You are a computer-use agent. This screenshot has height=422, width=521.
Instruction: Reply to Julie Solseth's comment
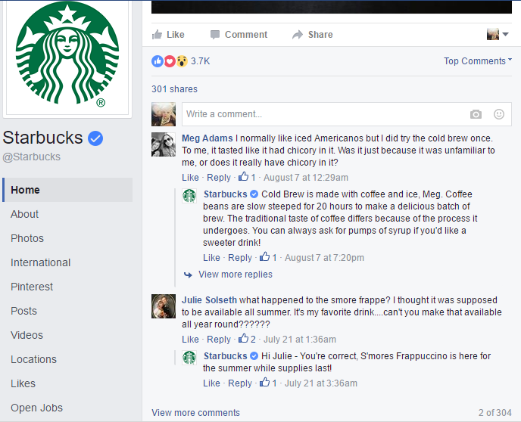219,340
